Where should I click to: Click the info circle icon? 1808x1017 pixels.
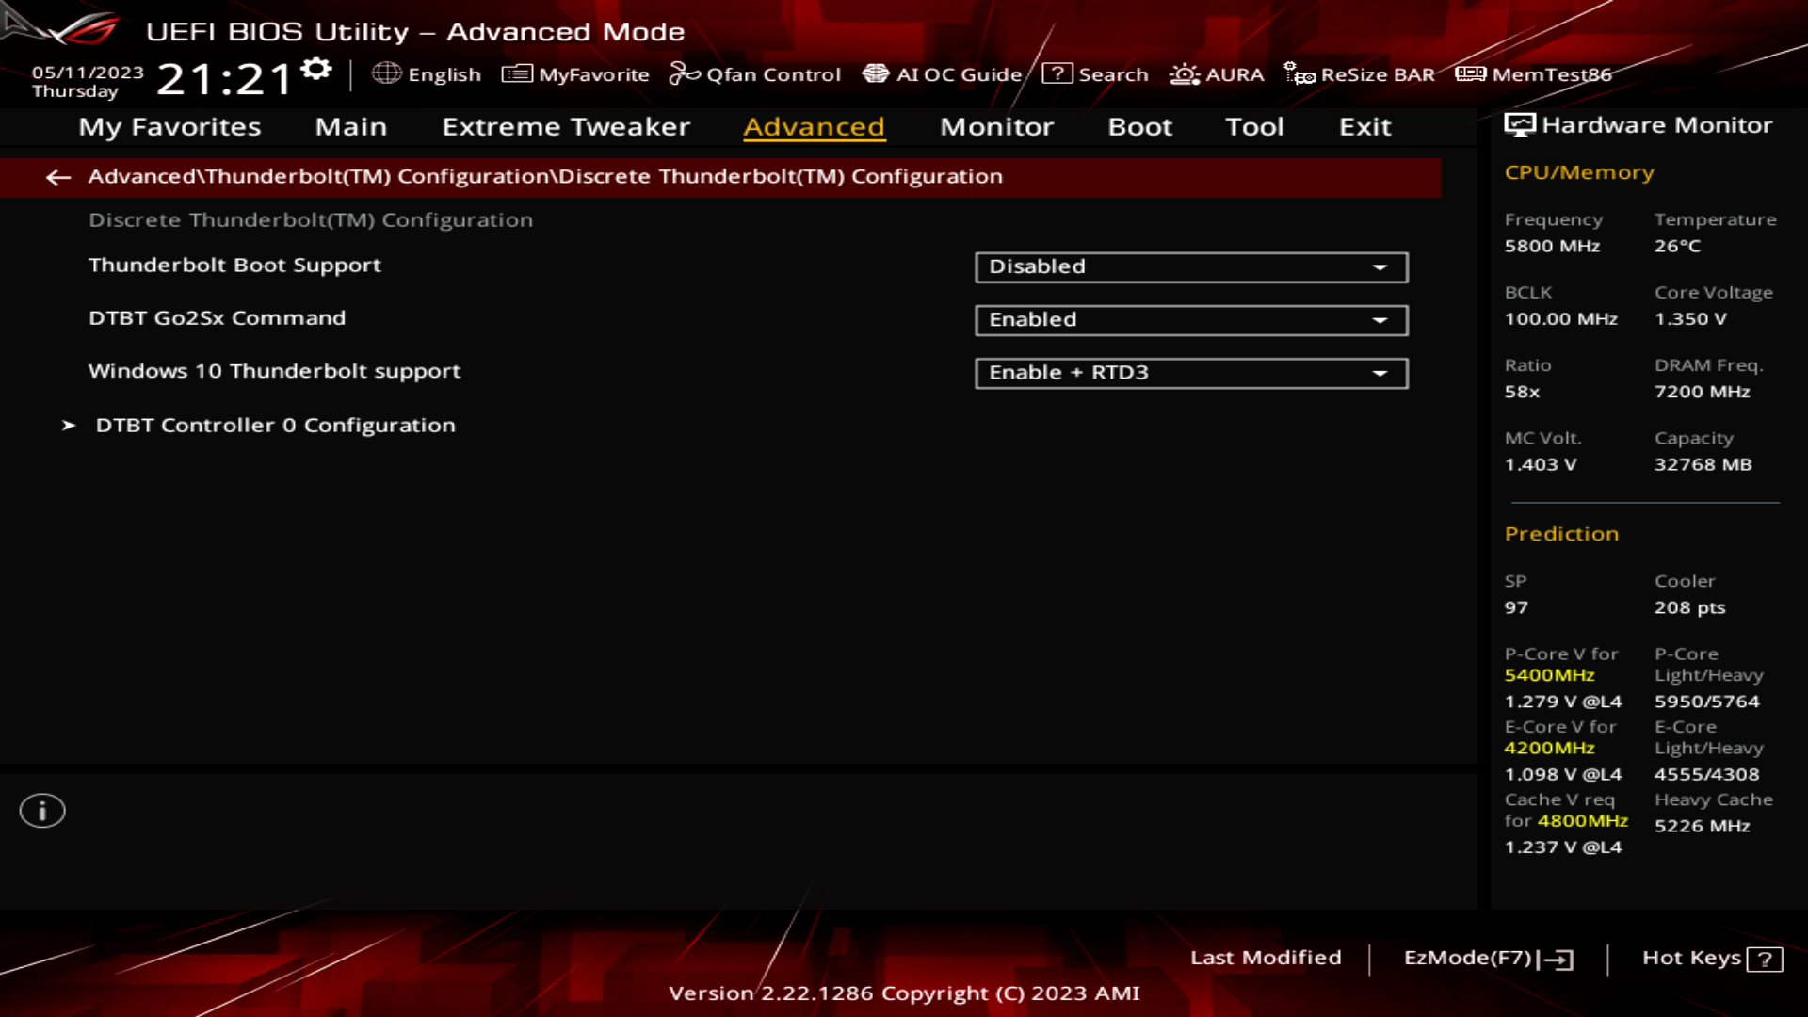coord(42,811)
